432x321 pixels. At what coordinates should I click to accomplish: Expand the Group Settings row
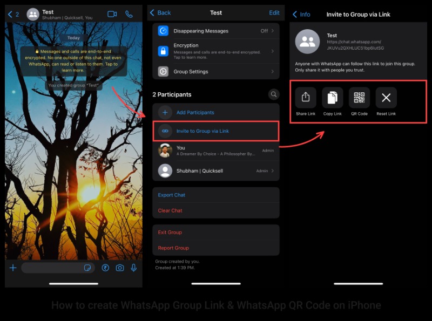point(216,71)
